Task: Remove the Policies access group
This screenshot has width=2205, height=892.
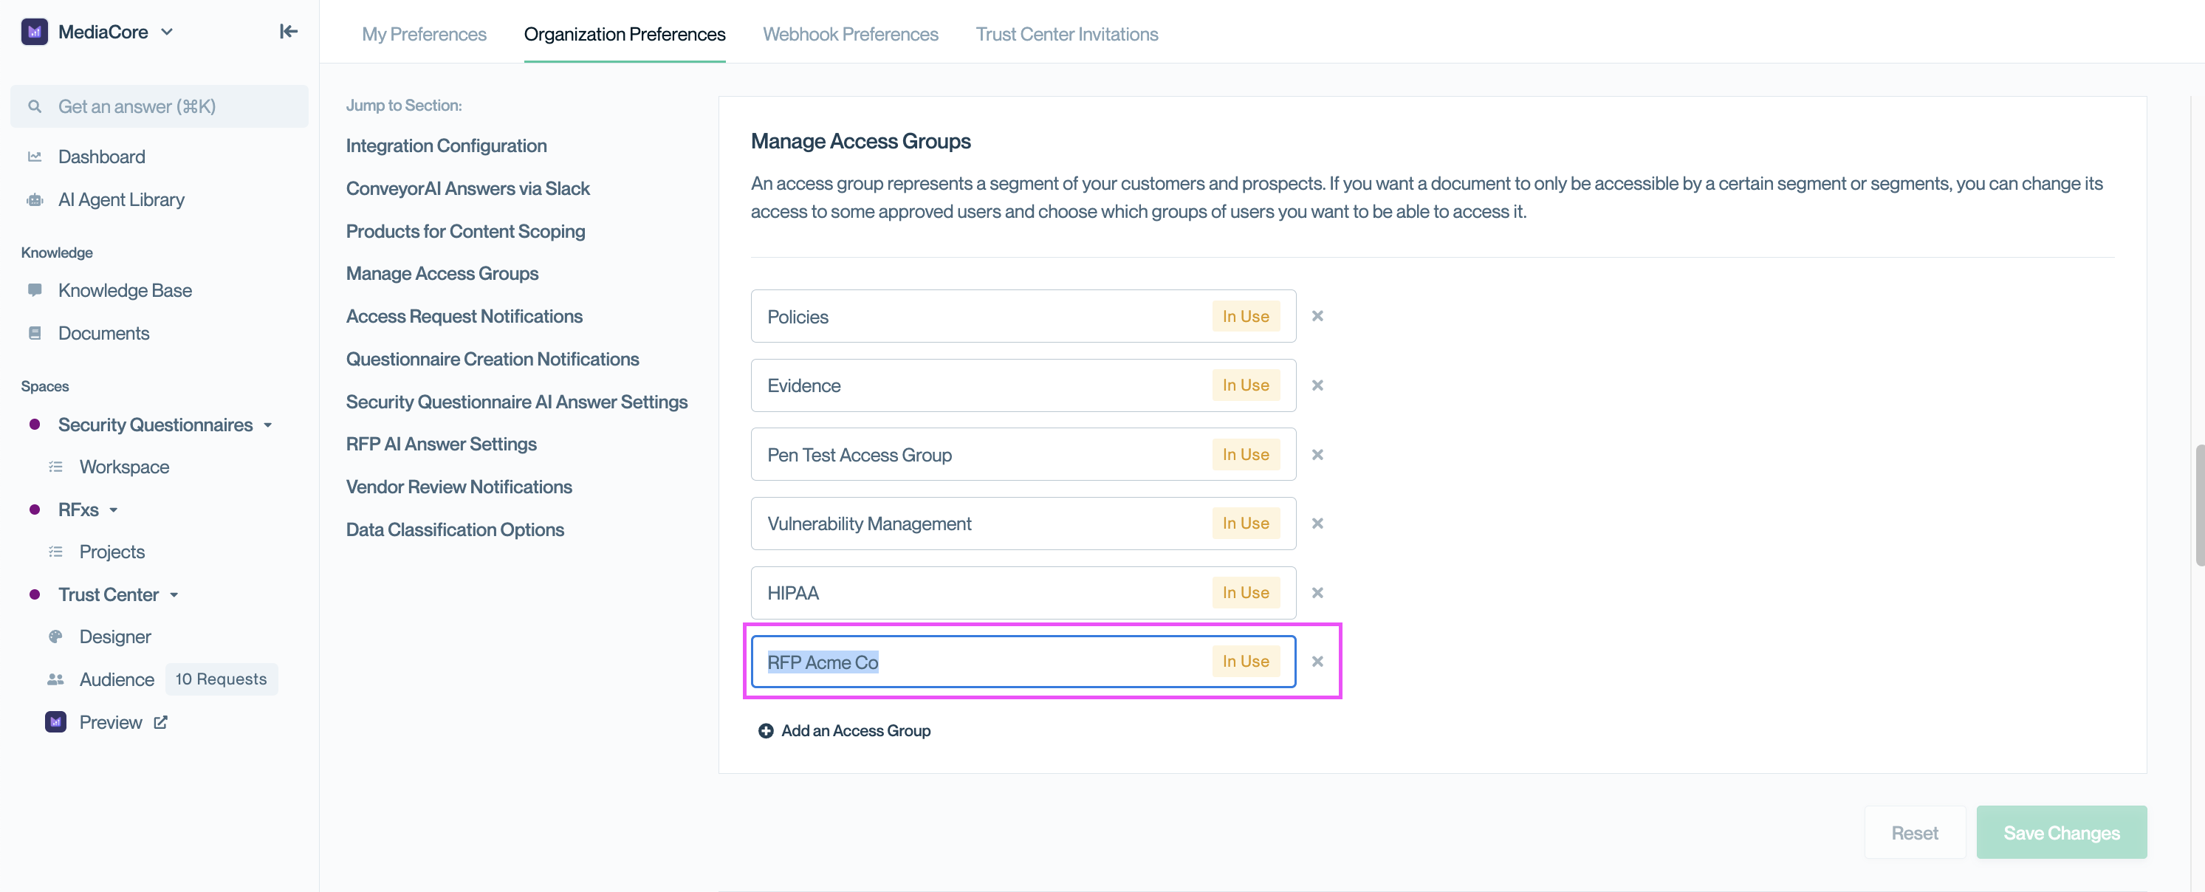Action: tap(1317, 316)
